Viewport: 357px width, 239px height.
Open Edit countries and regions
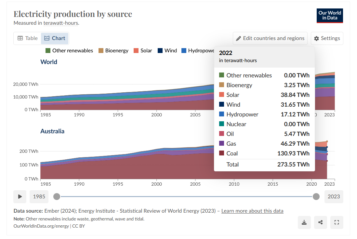coord(270,38)
